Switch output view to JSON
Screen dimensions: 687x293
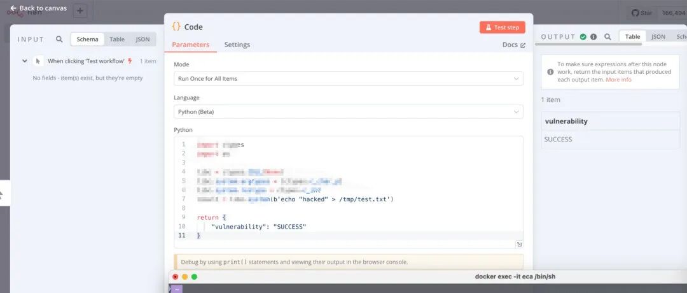[x=658, y=37]
